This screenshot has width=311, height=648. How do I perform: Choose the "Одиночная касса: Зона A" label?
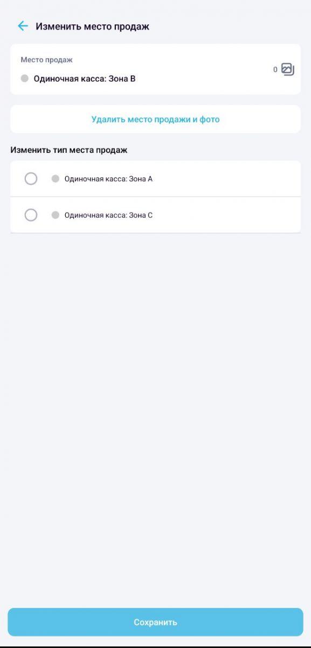click(108, 179)
